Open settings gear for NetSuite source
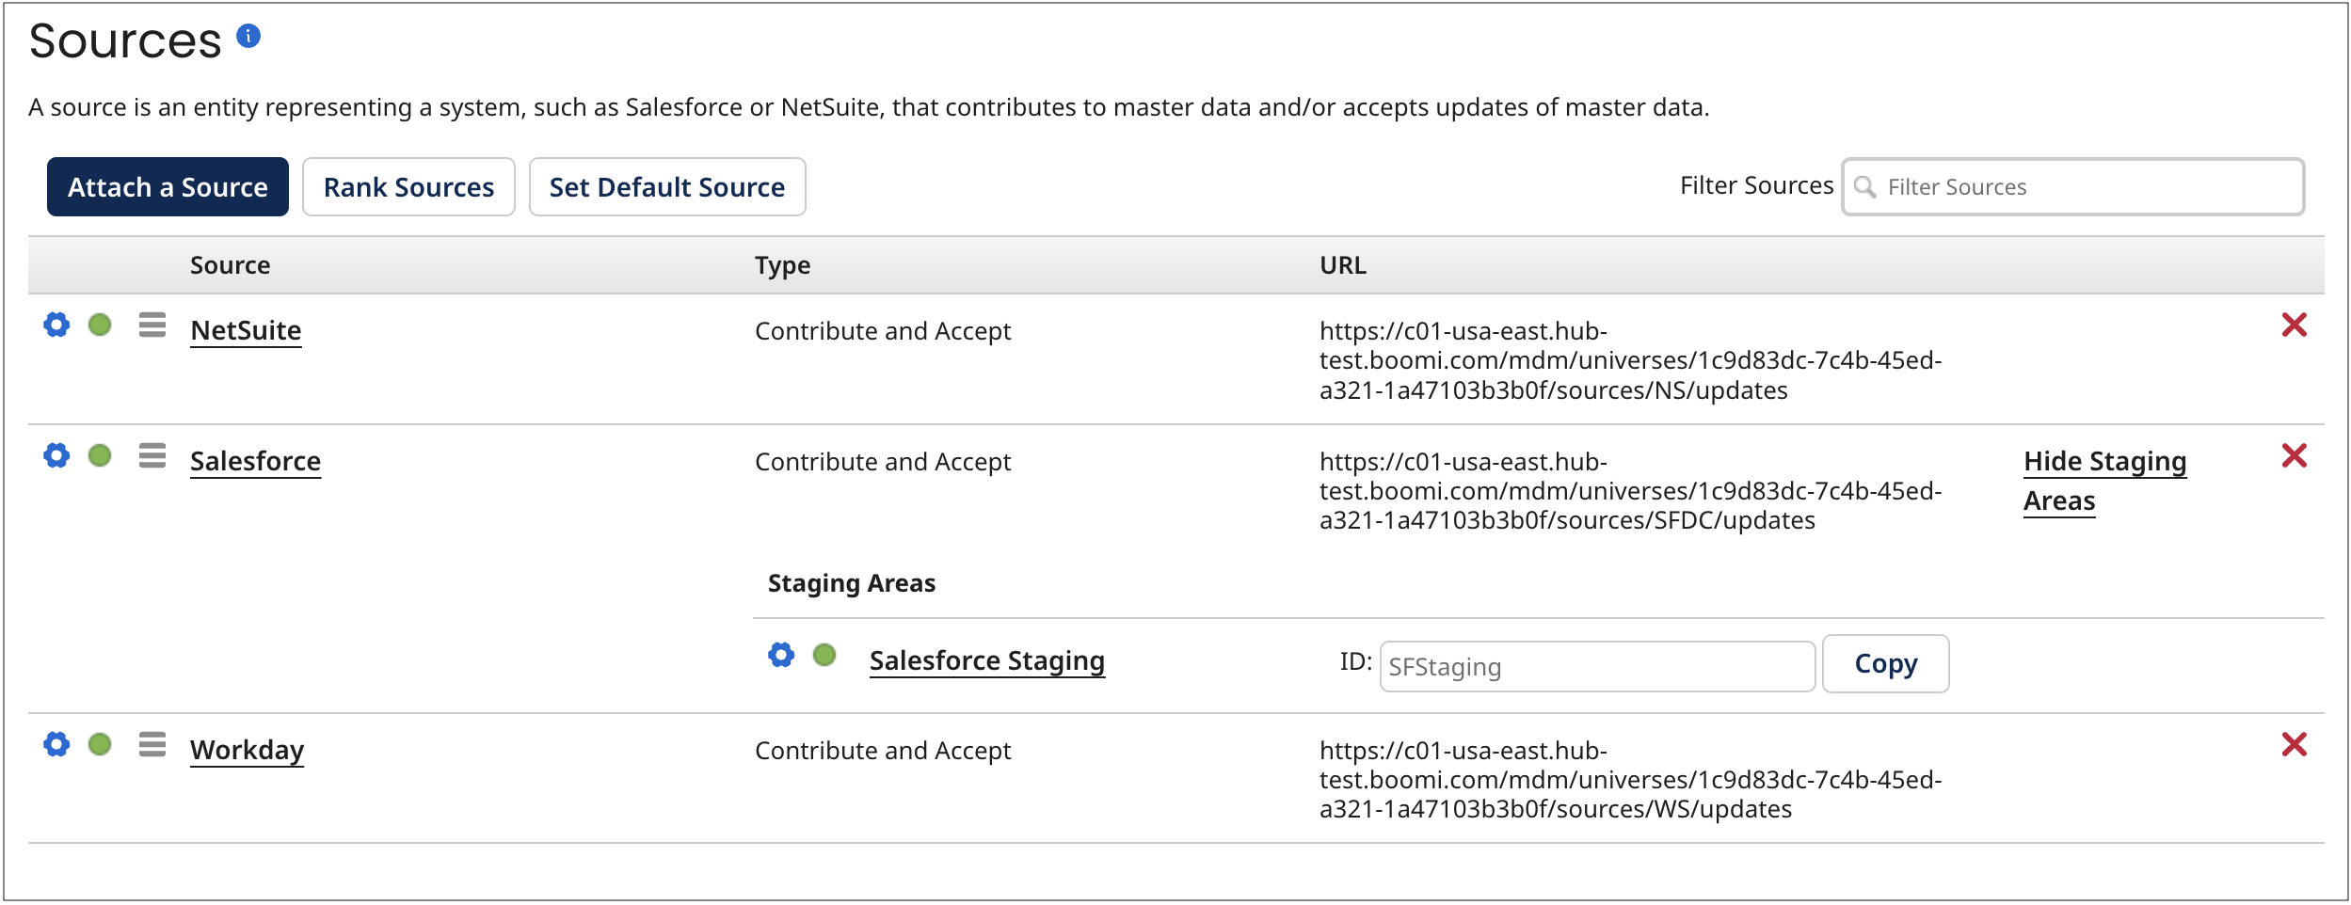Viewport: 2351px width, 905px height. click(56, 325)
